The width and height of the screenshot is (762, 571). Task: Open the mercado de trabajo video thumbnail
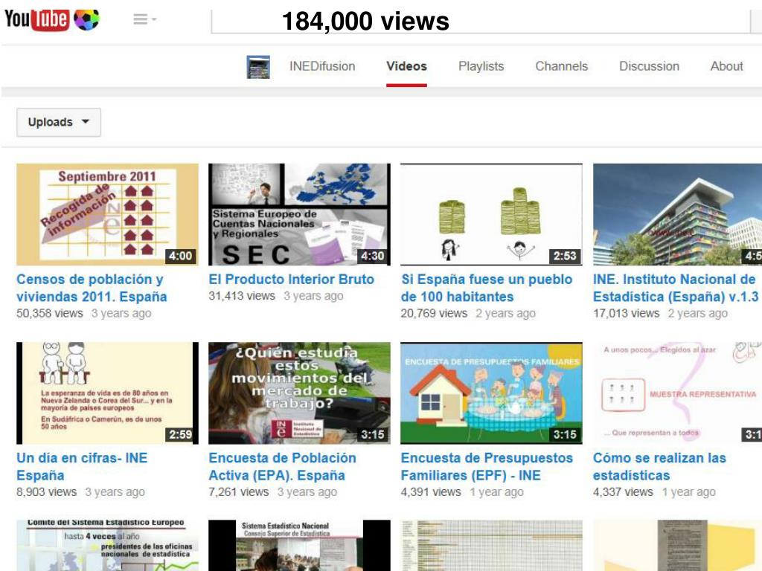tap(299, 393)
